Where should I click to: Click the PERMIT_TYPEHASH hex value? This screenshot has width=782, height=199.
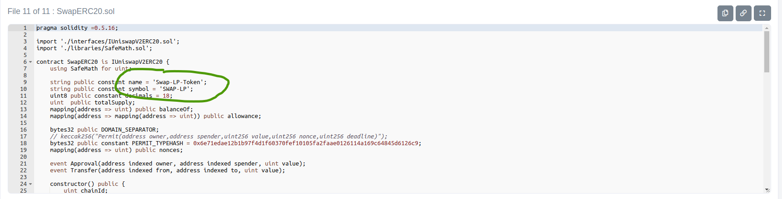(307, 143)
